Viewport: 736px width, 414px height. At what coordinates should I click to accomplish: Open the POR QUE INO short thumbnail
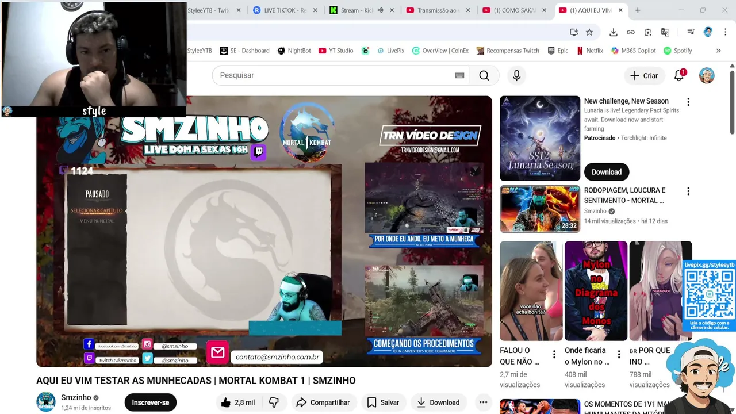(661, 291)
